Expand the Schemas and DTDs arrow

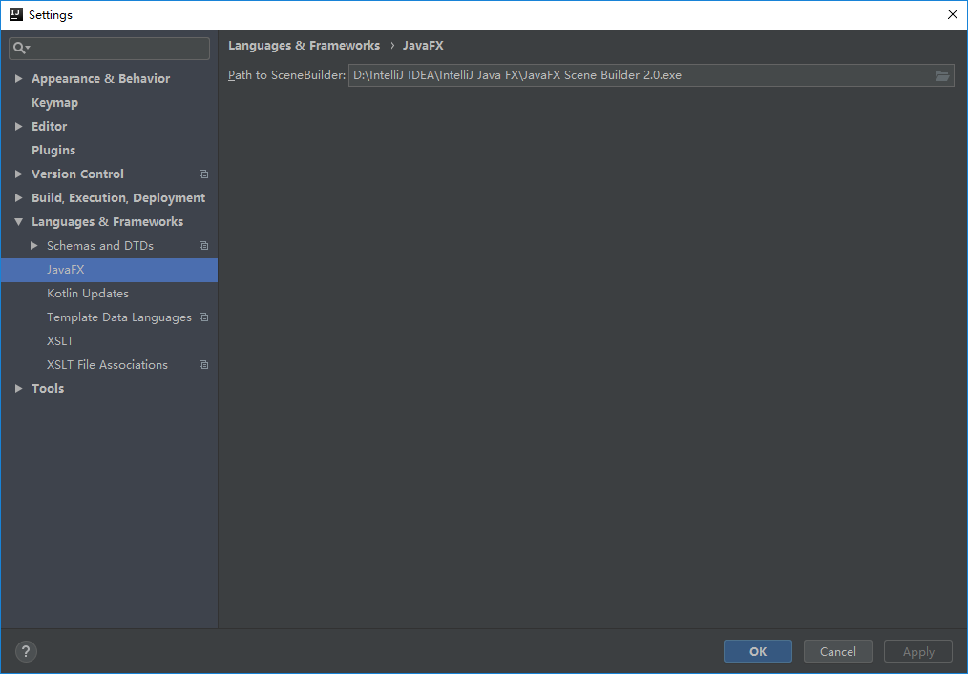click(34, 246)
